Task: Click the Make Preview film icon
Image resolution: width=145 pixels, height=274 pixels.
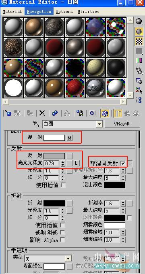Action: 139,70
